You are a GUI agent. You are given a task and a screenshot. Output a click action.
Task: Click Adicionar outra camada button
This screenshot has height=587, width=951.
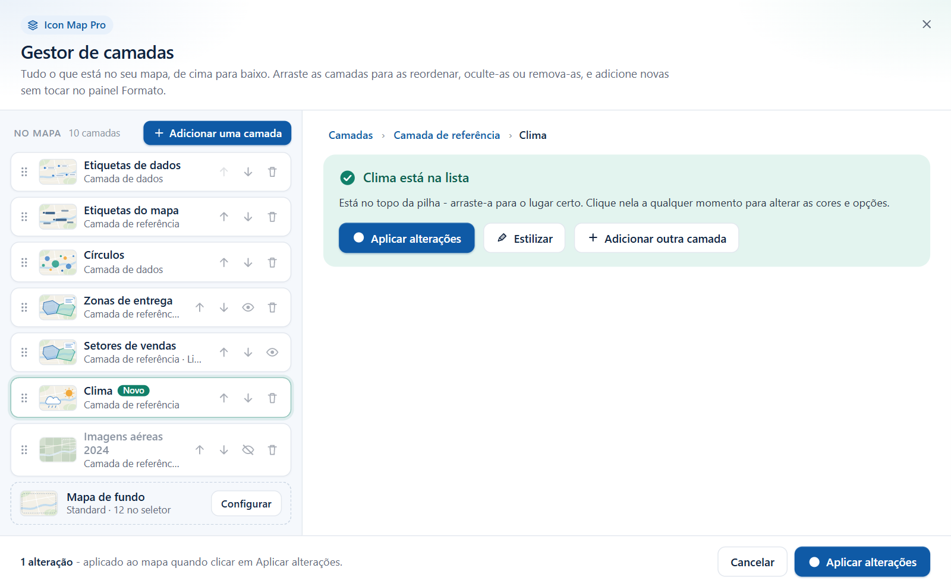[656, 238]
